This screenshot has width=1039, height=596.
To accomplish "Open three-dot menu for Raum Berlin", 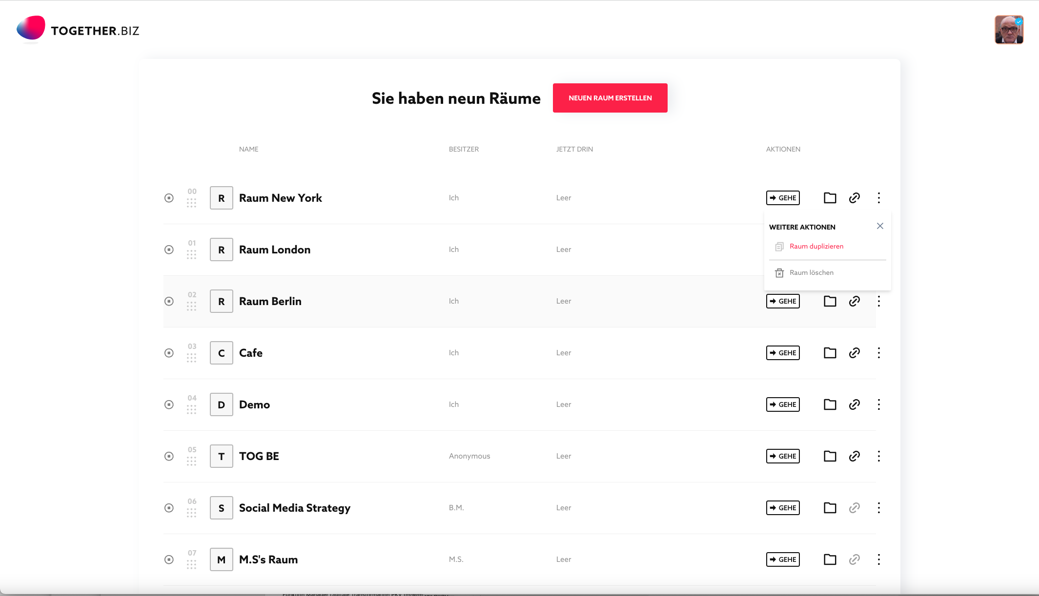I will 879,301.
